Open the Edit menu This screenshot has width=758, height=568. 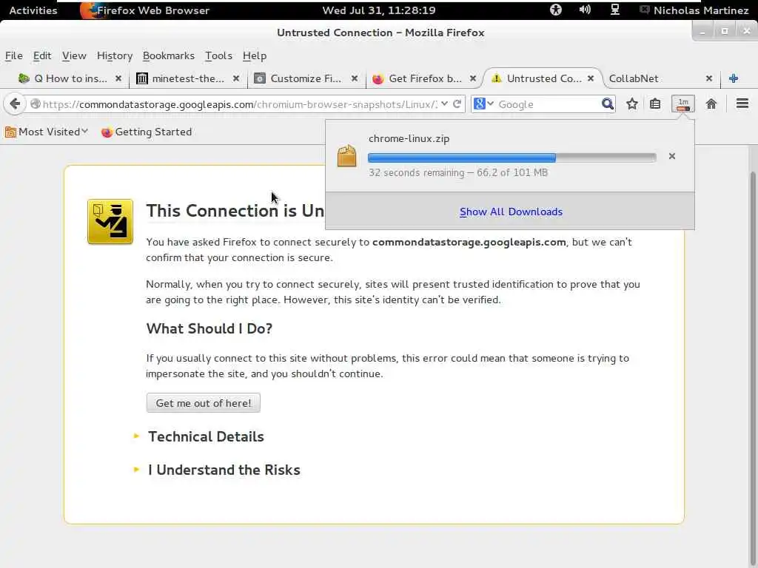tap(42, 55)
